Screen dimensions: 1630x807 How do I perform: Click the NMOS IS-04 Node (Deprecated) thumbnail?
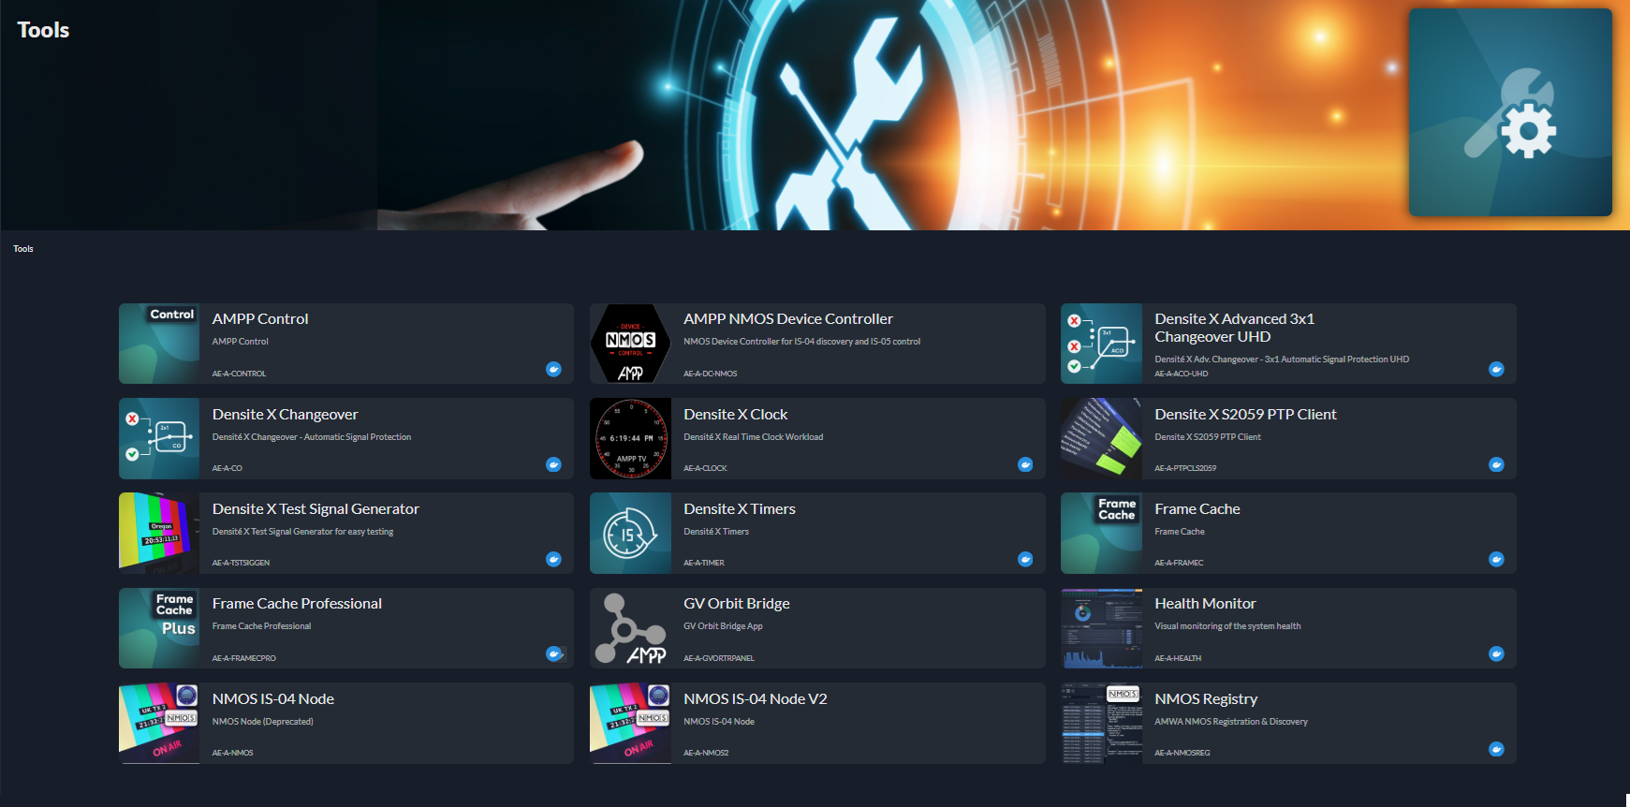(x=159, y=723)
